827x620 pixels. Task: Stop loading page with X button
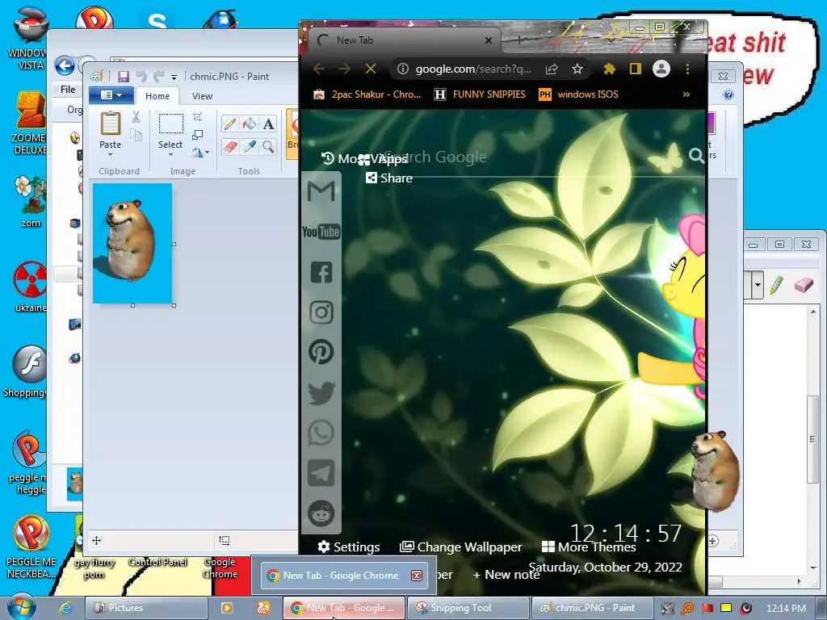pos(371,69)
